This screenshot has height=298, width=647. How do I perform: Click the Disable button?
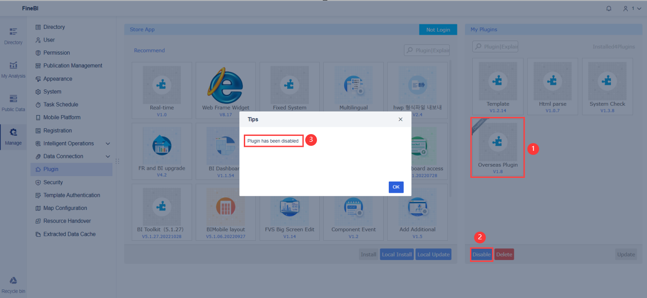[x=481, y=254]
